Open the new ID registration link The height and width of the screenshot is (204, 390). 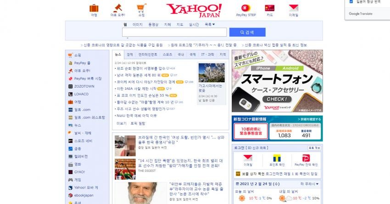point(257,148)
